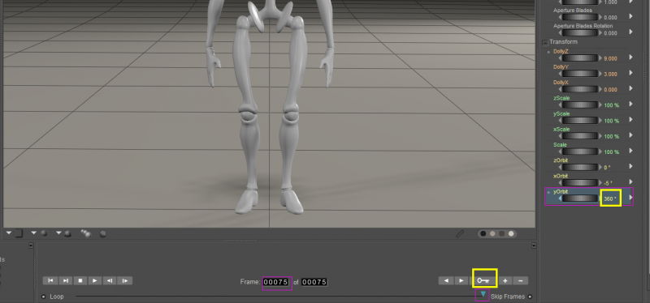This screenshot has height=303, width=650.
Task: Click the current frame number field
Action: point(276,282)
